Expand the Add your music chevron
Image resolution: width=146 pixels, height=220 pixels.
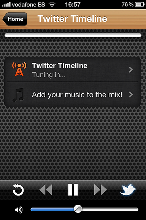tap(131, 95)
